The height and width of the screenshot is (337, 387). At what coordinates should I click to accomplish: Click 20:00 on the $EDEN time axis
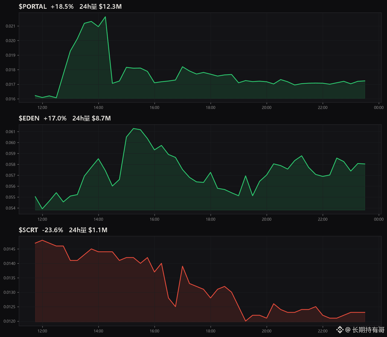click(267, 219)
